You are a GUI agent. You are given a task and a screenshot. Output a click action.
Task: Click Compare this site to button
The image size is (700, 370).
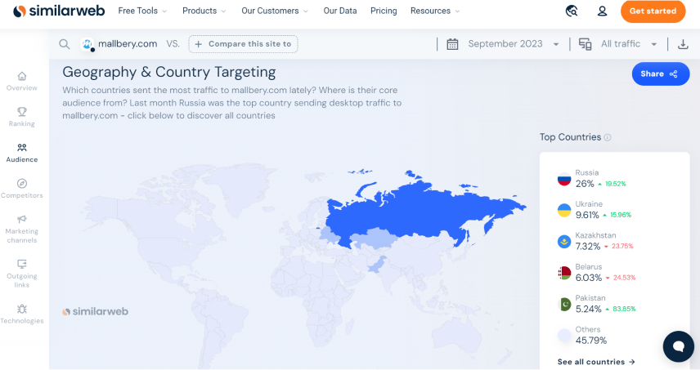click(x=244, y=44)
